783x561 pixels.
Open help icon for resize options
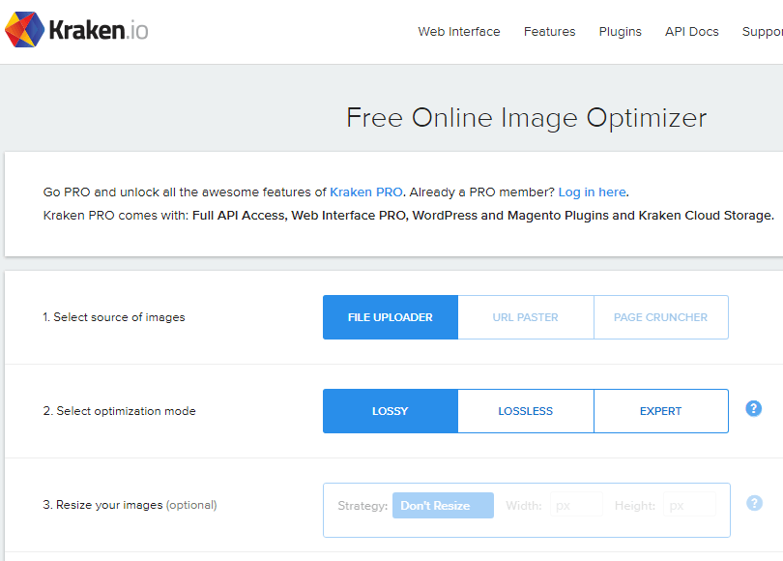(x=754, y=503)
